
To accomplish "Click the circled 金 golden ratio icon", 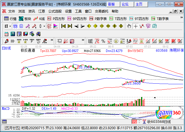I will pos(116,41).
